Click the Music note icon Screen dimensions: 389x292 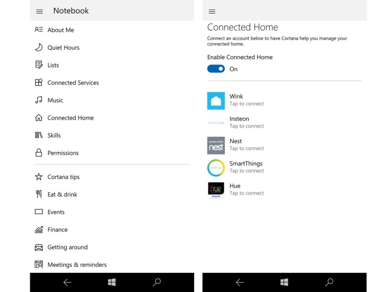click(39, 100)
